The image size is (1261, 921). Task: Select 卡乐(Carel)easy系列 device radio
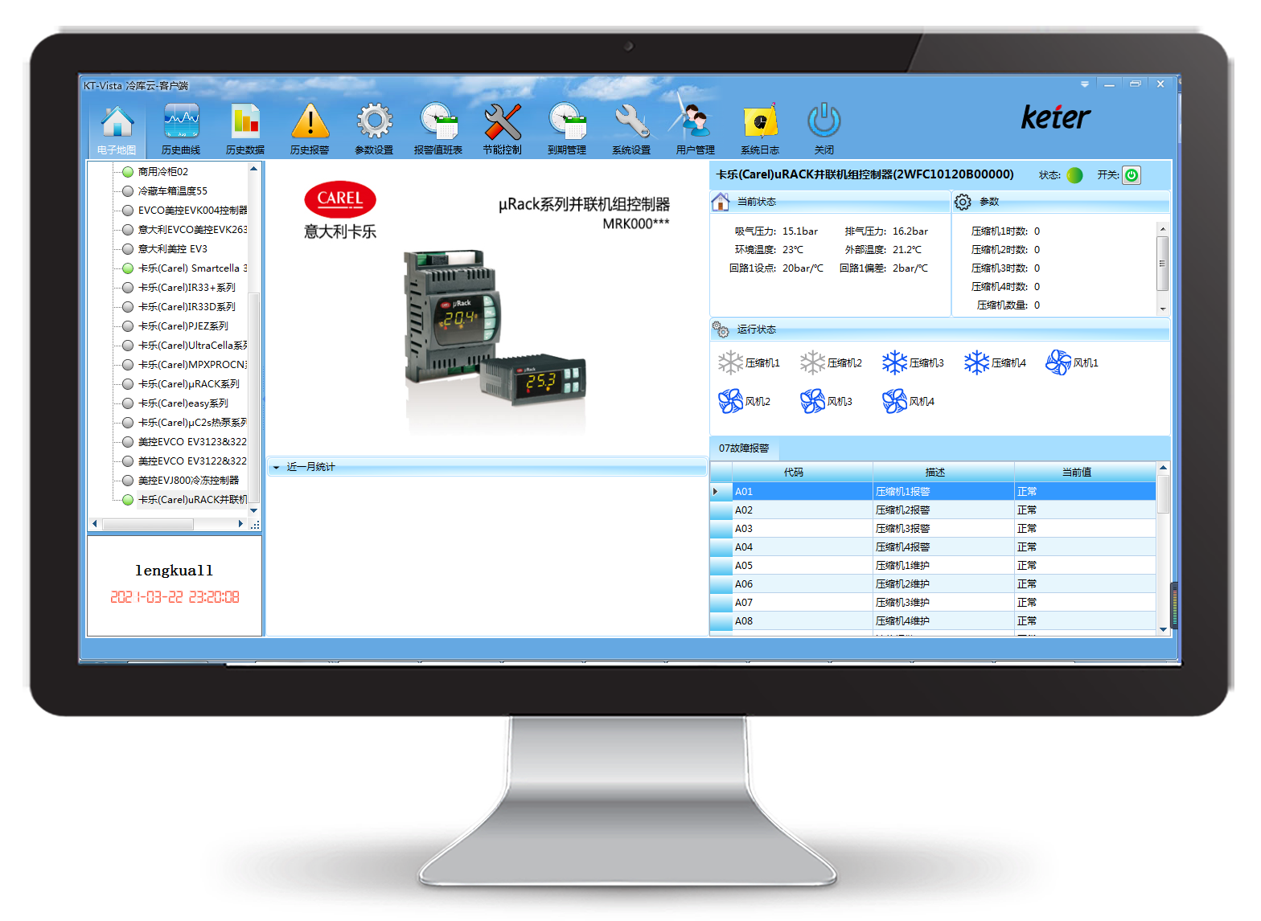click(x=128, y=403)
